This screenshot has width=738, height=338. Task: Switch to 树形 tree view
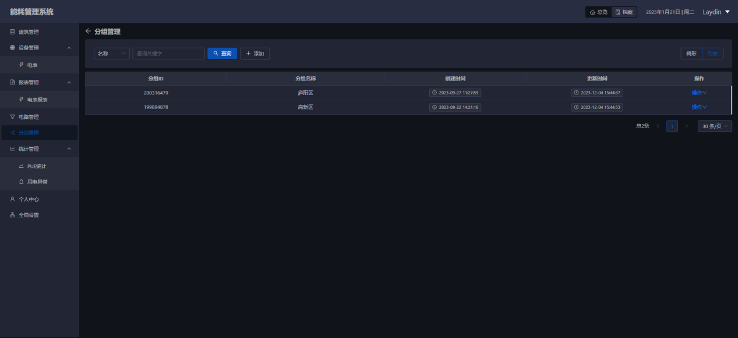click(x=691, y=54)
